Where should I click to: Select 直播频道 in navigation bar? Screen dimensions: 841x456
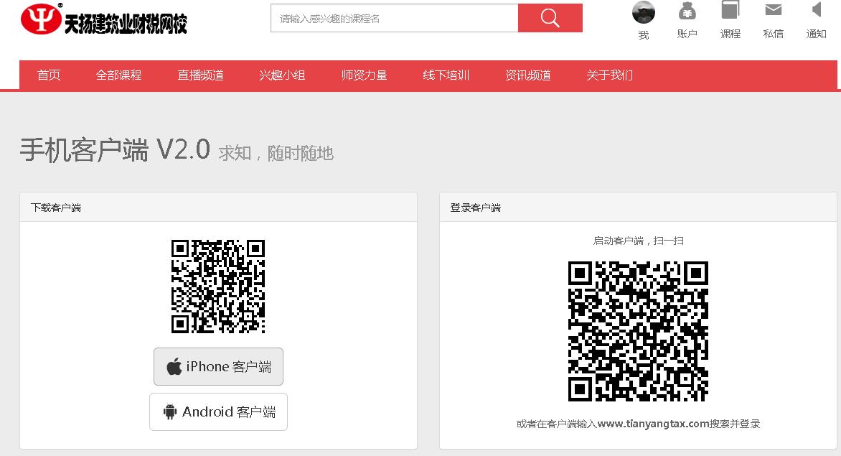pos(201,75)
